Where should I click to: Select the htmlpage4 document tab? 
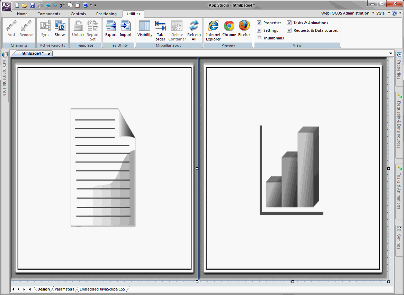coord(32,53)
